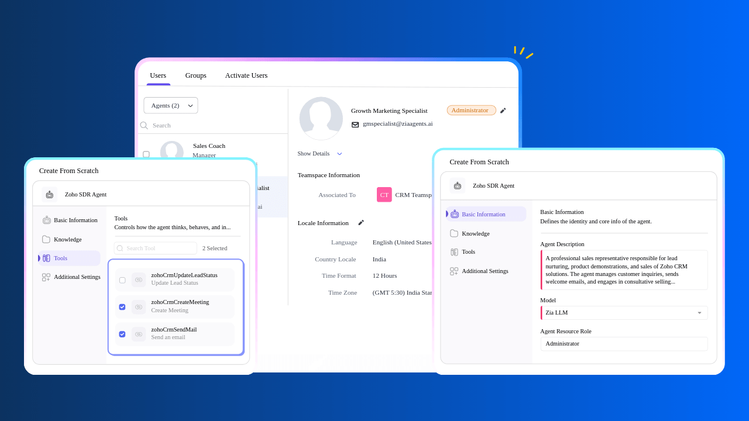Open Basic Information in left card sidebar

point(70,220)
